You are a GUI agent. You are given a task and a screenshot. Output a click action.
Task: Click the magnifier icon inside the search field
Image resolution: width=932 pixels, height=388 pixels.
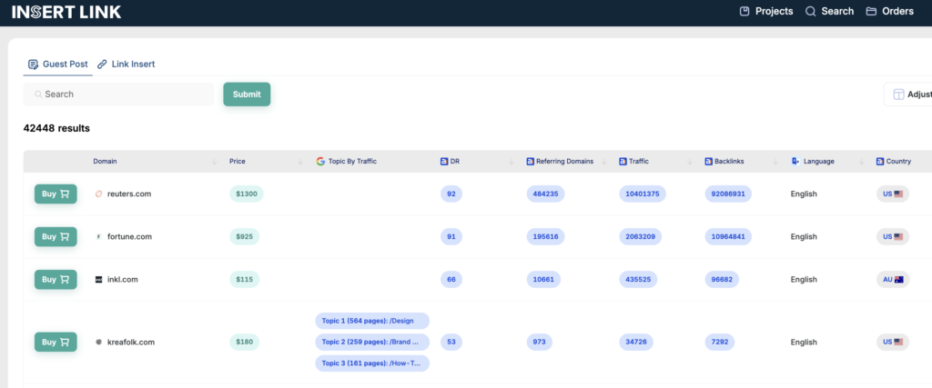click(x=38, y=95)
